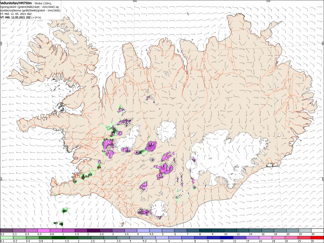Click the light pink 16 swatch, lower legend row
Image resolution: width=324 pixels, height=243 pixels.
coord(266,238)
